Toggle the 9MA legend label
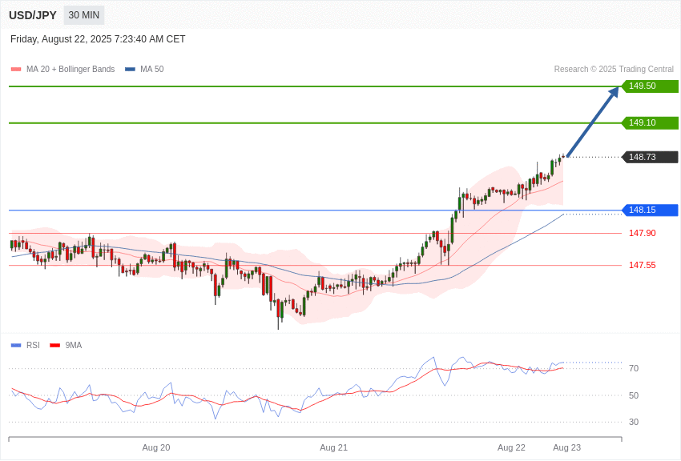681x461 pixels. tap(74, 346)
